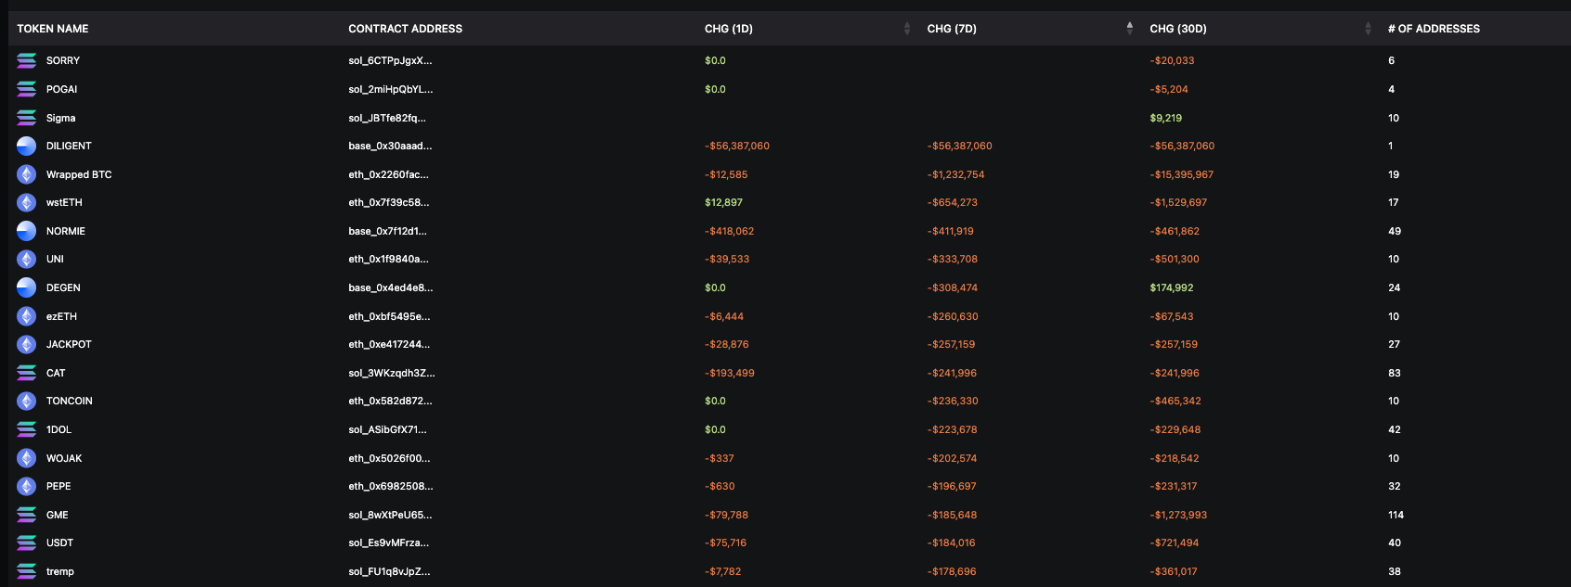1571x587 pixels.
Task: Click contract address sol_6CTPpJgxX...
Action: pyautogui.click(x=390, y=60)
